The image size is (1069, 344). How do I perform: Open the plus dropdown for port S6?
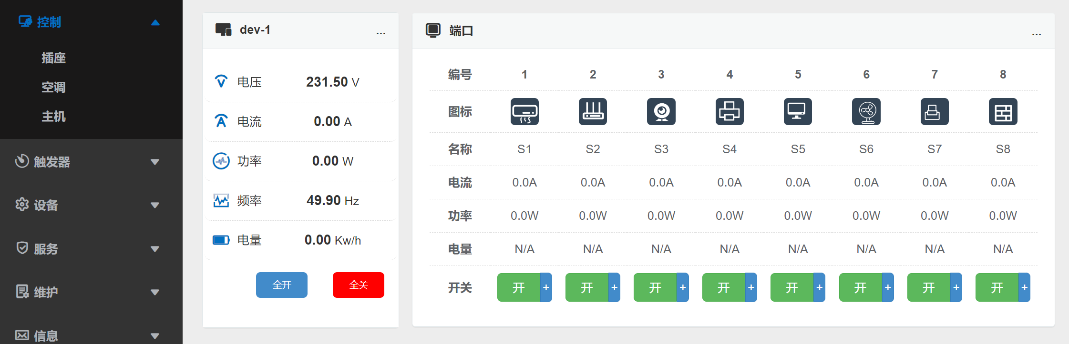pyautogui.click(x=888, y=287)
